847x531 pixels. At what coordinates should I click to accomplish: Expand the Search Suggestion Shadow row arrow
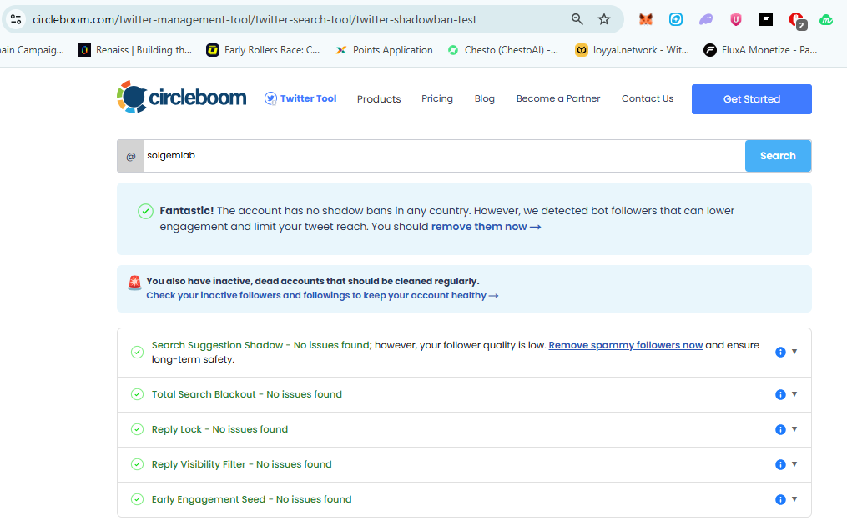click(x=794, y=351)
